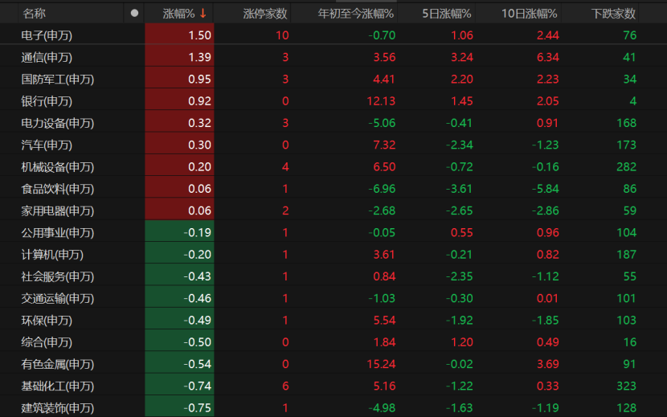Open the 通信(申万) sector row
667x417 pixels.
[47, 57]
